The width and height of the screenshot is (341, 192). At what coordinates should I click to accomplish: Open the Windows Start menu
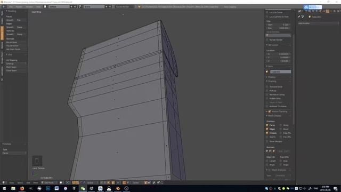(4, 188)
